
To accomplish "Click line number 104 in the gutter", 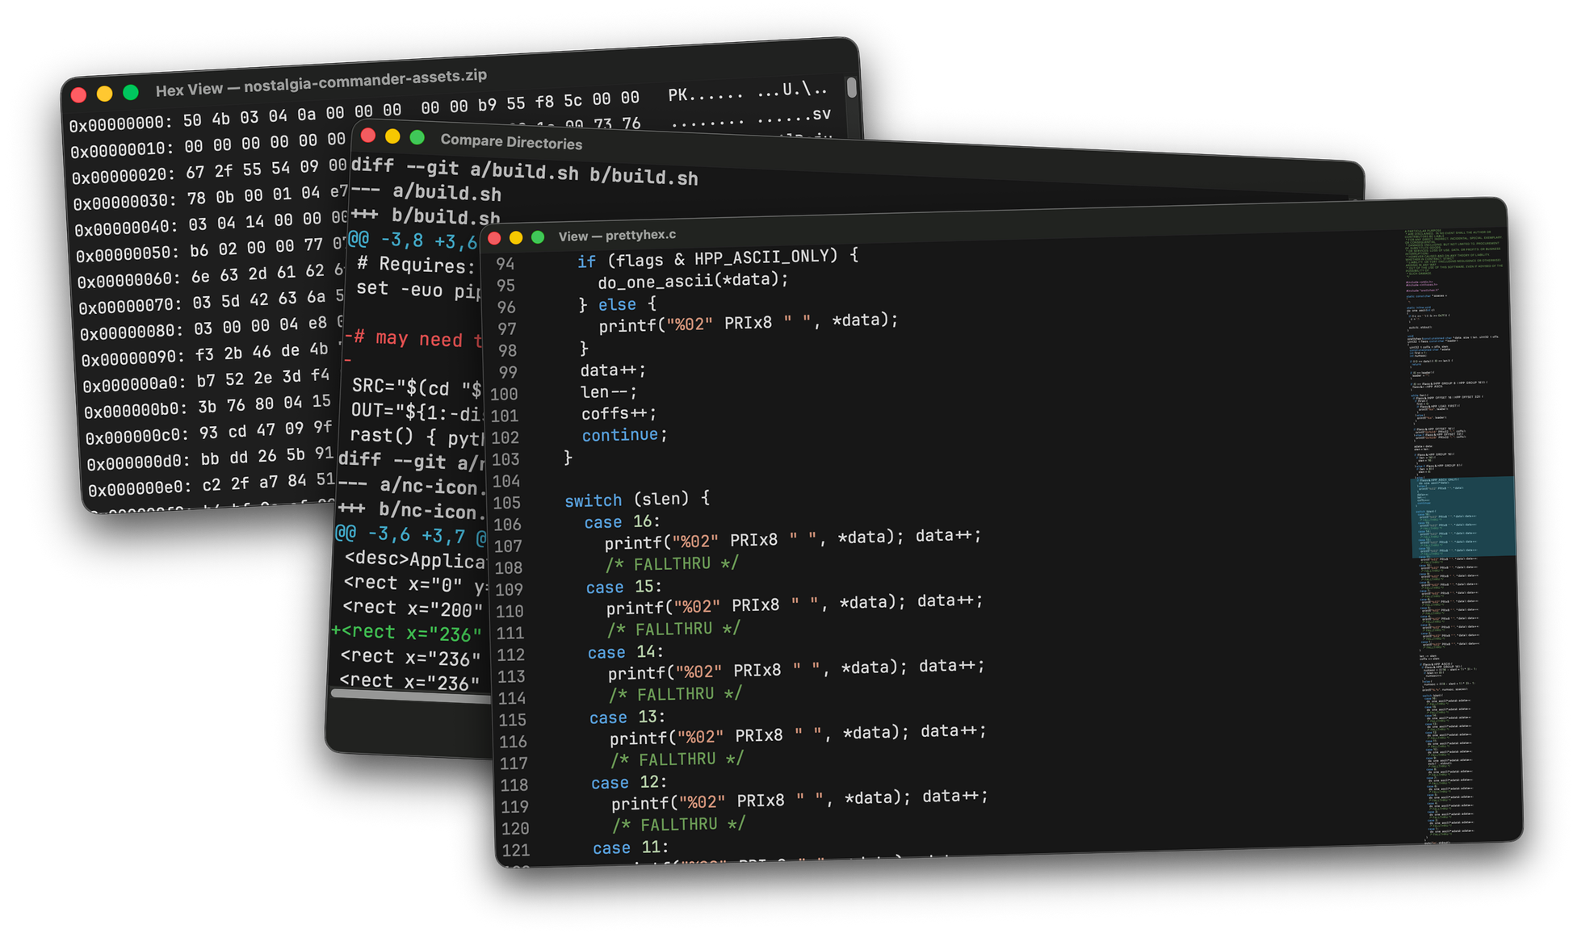I will click(506, 481).
